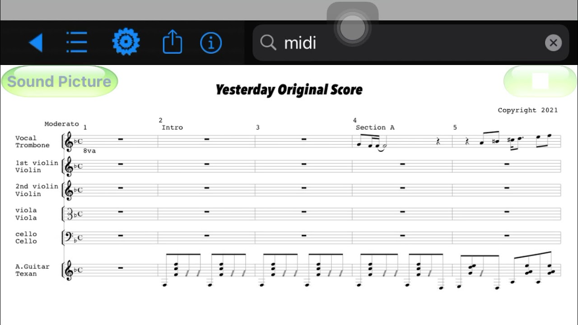Image resolution: width=578 pixels, height=325 pixels.
Task: Click the magnifier search icon
Action: pyautogui.click(x=268, y=43)
